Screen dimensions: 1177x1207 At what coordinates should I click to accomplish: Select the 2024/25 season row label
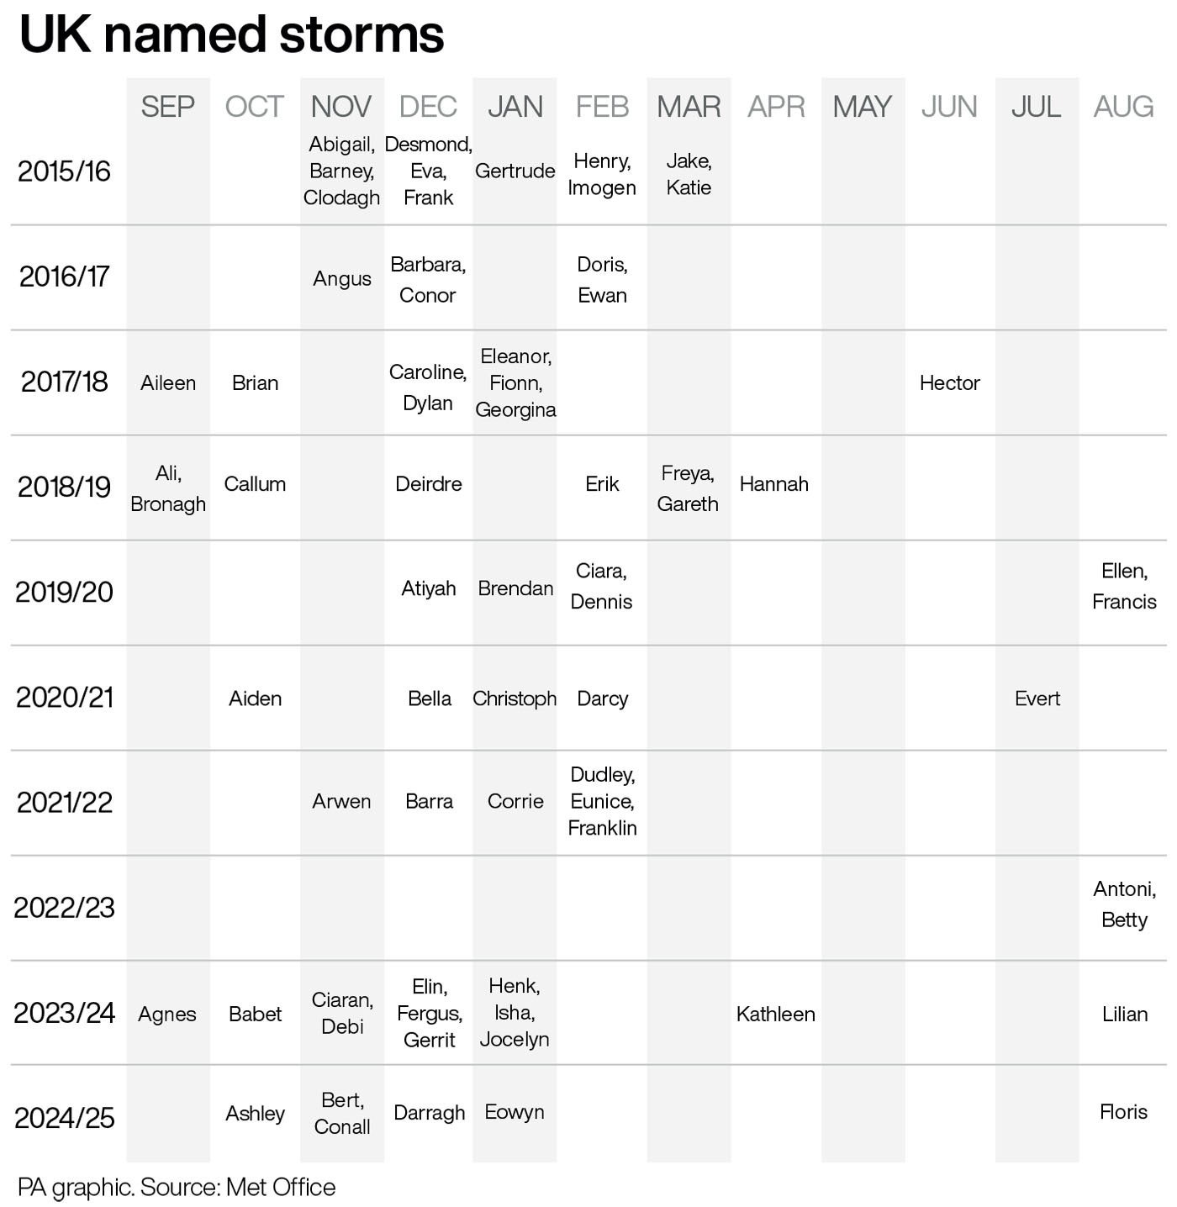pyautogui.click(x=64, y=1118)
